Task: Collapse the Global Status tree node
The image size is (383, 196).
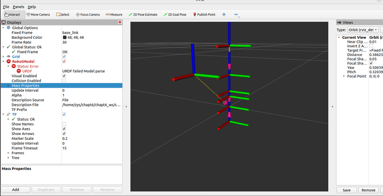Action: (4, 47)
